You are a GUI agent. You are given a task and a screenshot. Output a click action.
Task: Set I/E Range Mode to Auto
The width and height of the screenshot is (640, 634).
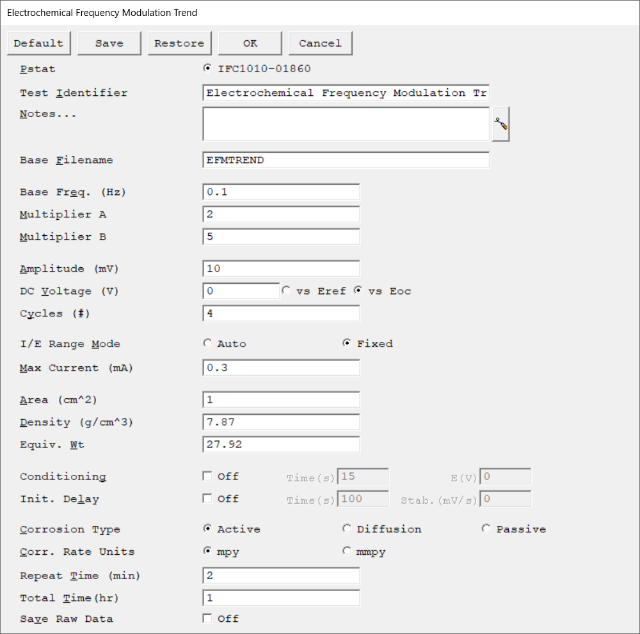207,344
